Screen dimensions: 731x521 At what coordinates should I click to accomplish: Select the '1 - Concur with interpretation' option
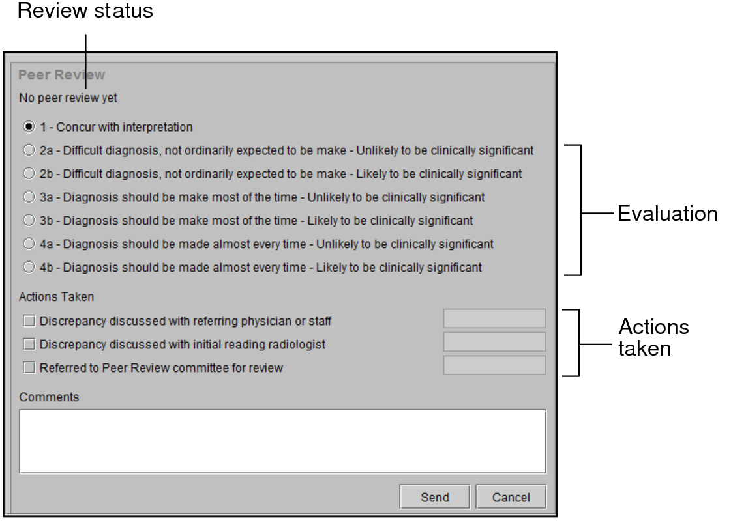(x=28, y=127)
